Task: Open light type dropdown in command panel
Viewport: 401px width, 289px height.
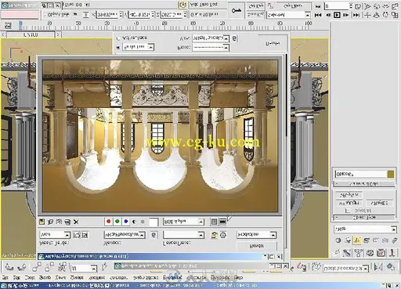Action: pos(365,229)
